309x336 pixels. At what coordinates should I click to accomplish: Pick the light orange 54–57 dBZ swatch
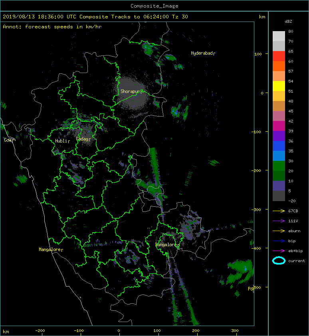(x=279, y=76)
